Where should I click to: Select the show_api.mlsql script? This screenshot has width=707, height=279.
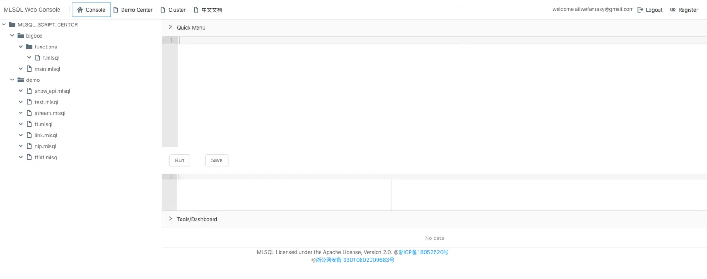tap(52, 91)
